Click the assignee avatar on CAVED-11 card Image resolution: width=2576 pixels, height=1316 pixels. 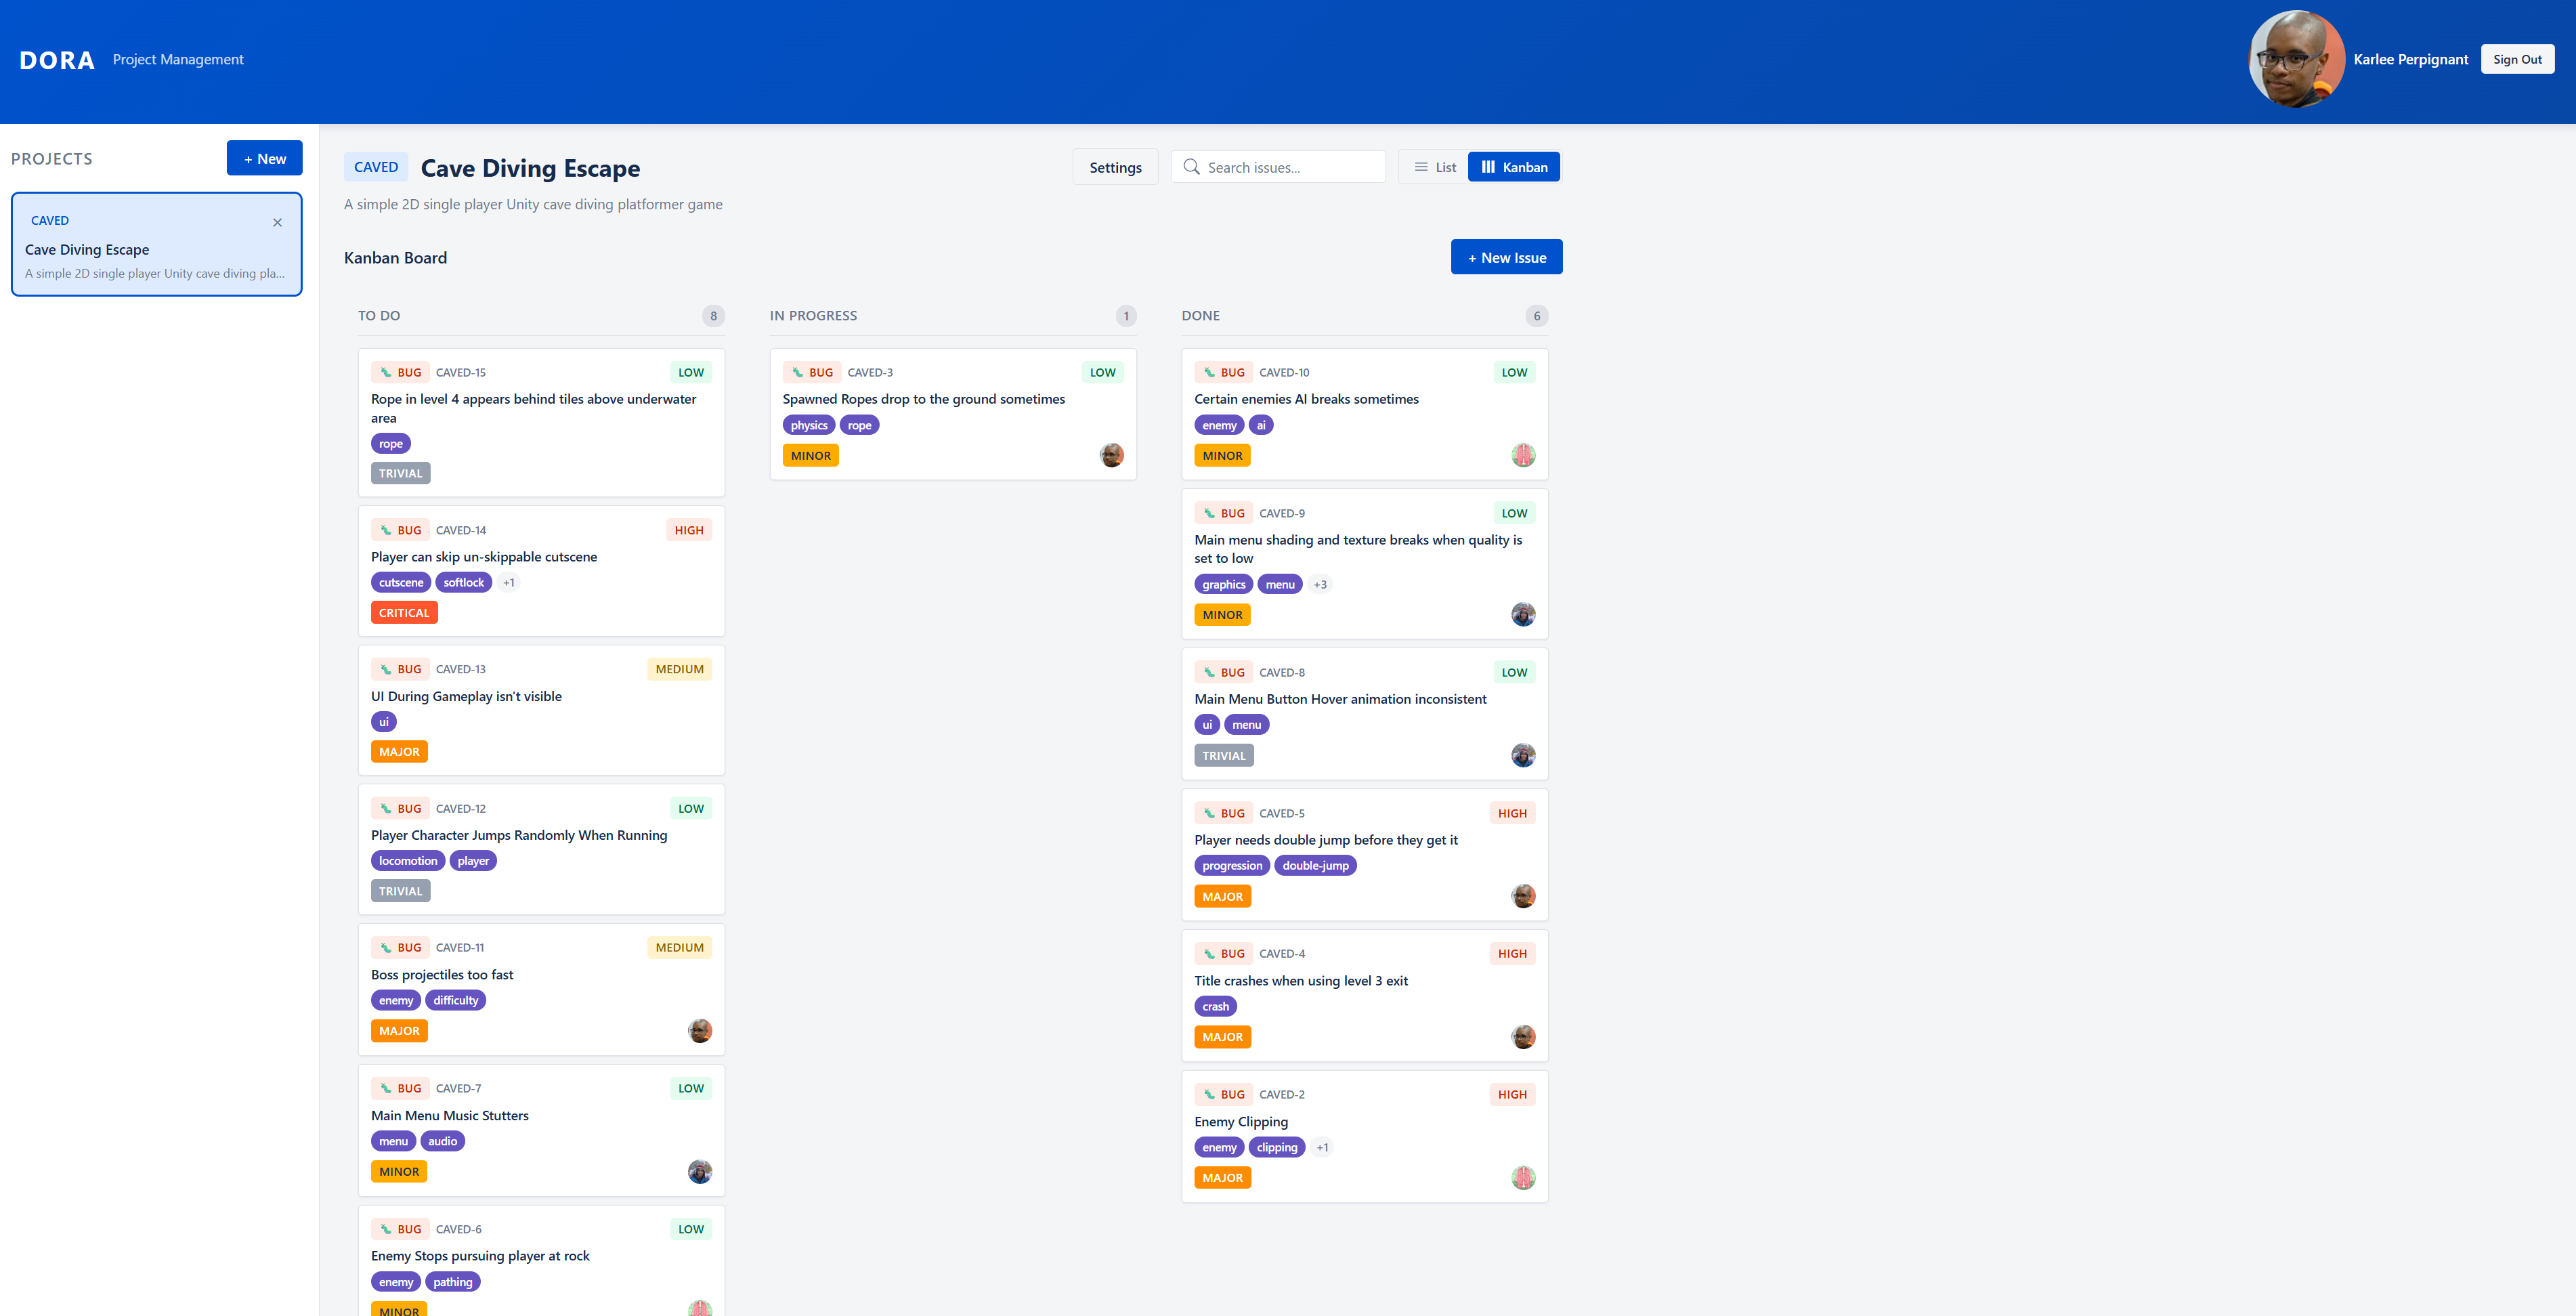[x=700, y=1031]
